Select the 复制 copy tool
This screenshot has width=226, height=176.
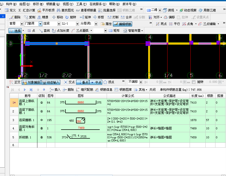point(30,17)
